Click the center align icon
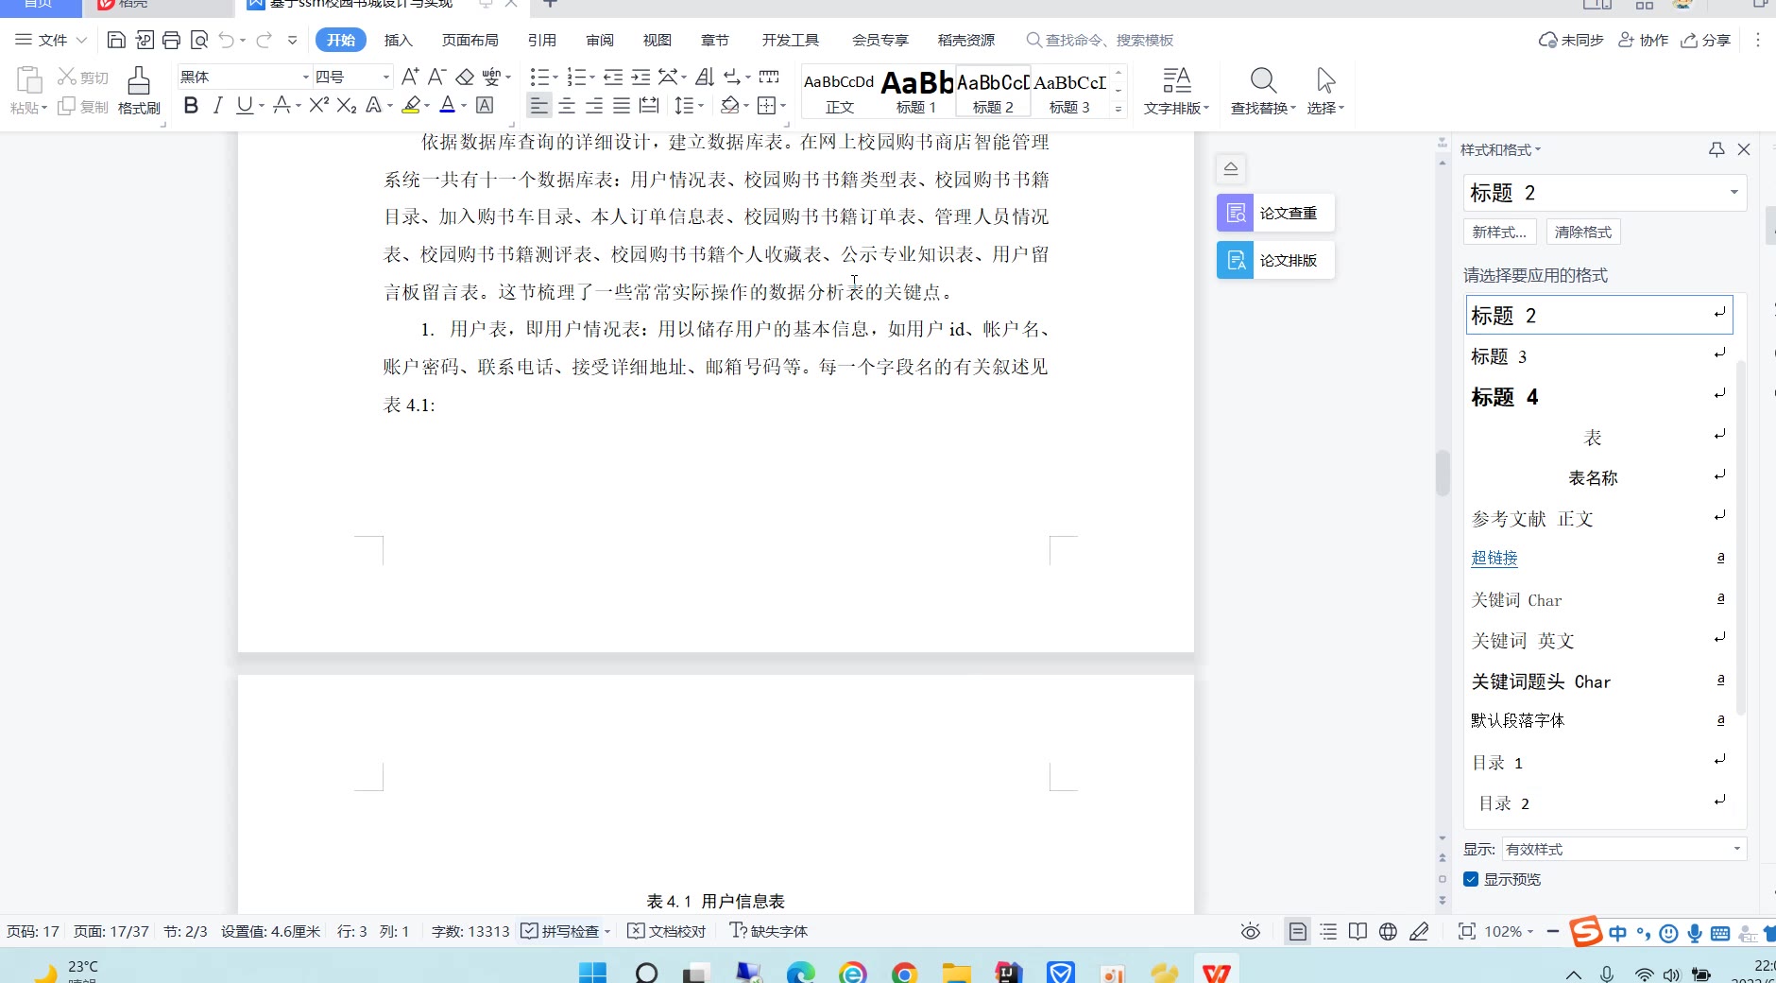 point(567,106)
